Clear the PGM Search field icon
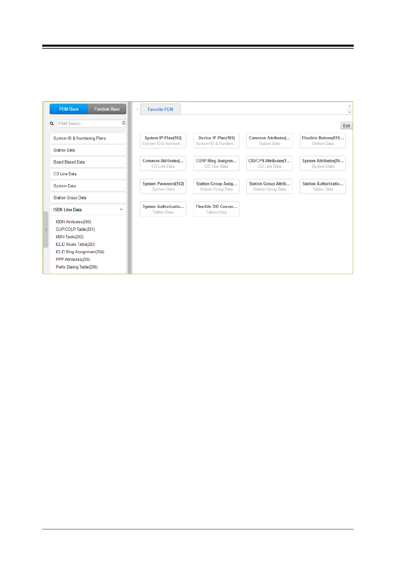This screenshot has height=561, width=396. (124, 123)
